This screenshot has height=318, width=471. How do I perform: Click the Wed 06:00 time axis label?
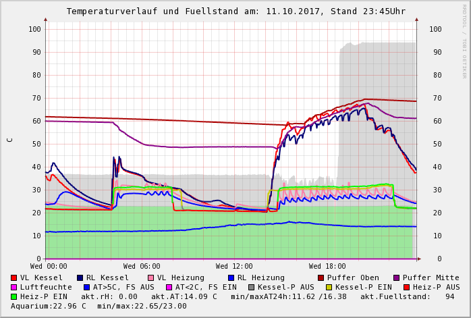[x=142, y=266]
